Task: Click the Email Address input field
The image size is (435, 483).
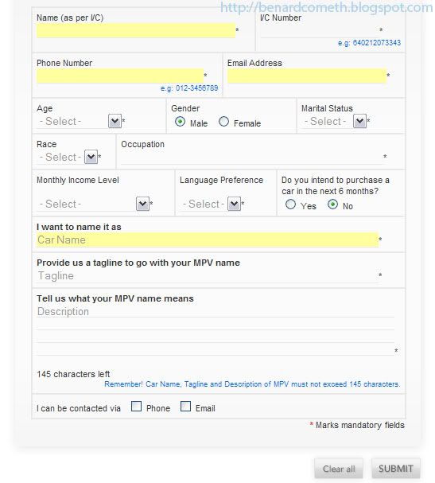Action: 307,76
